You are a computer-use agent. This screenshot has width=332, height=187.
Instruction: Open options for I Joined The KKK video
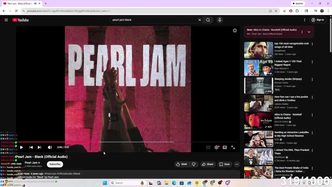[x=312, y=151]
